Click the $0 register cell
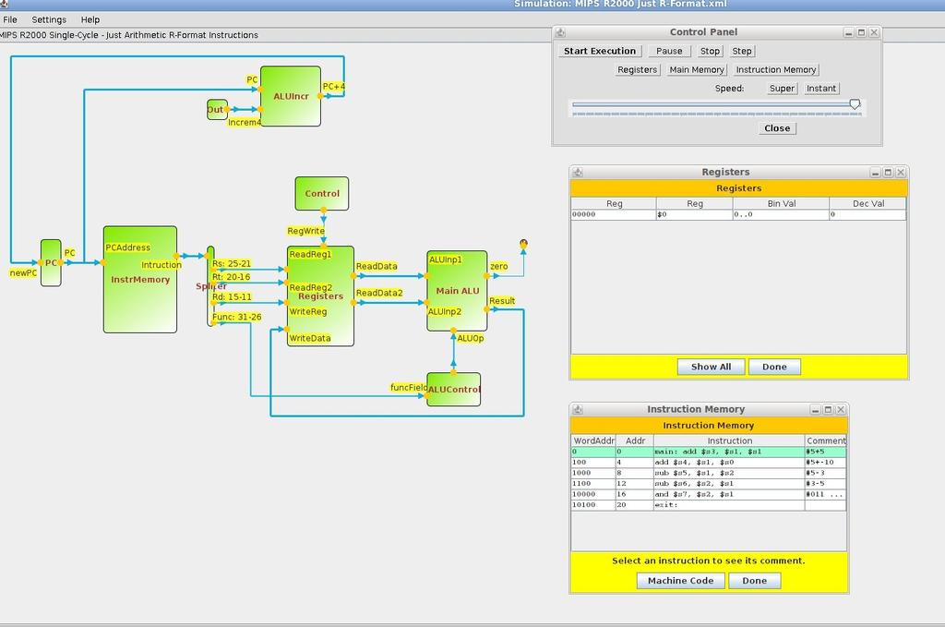Viewport: 945px width, 627px height. pyautogui.click(x=694, y=214)
